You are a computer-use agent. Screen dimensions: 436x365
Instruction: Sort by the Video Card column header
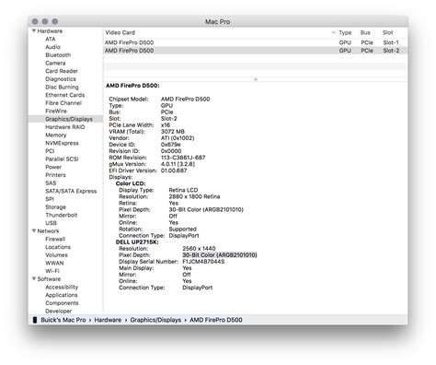(x=120, y=32)
